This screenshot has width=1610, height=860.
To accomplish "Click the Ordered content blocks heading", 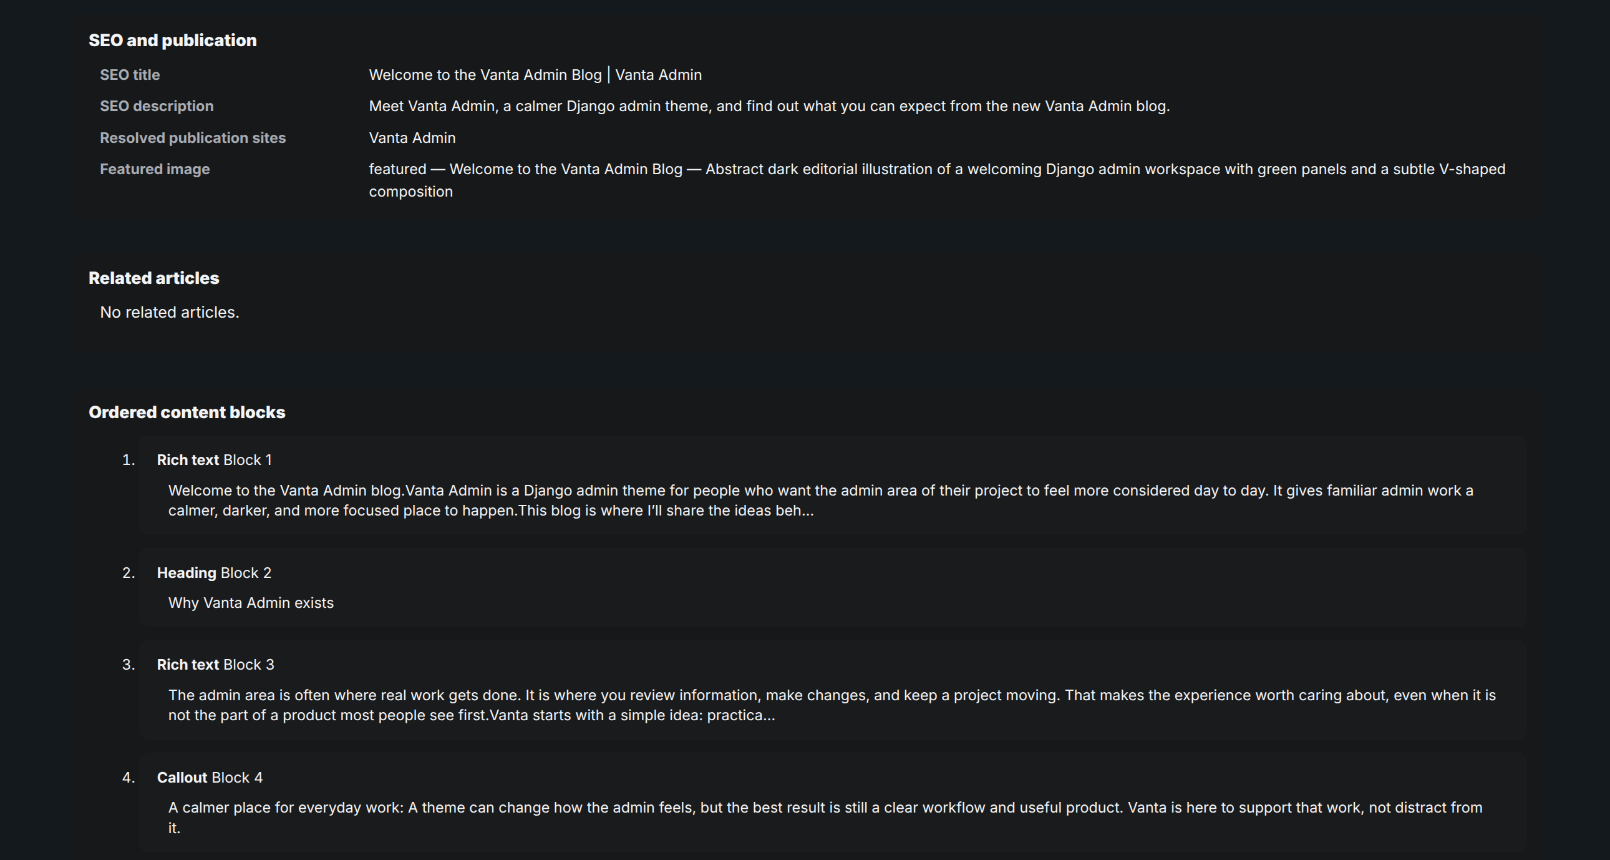I will 187,412.
